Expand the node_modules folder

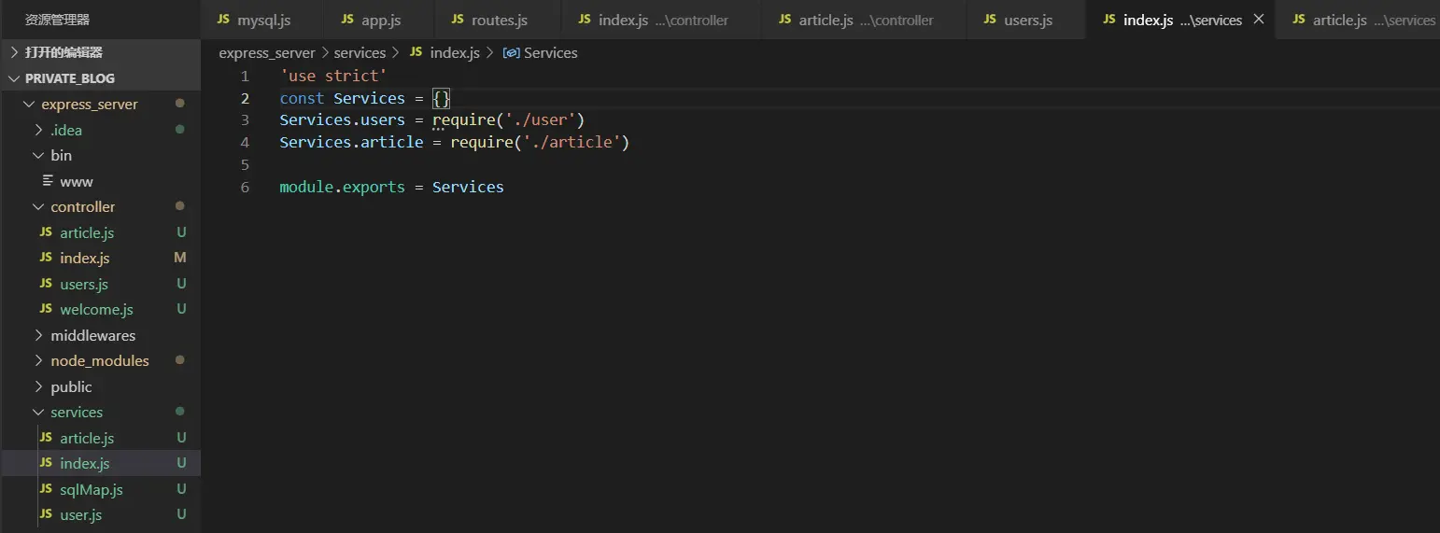coord(100,360)
